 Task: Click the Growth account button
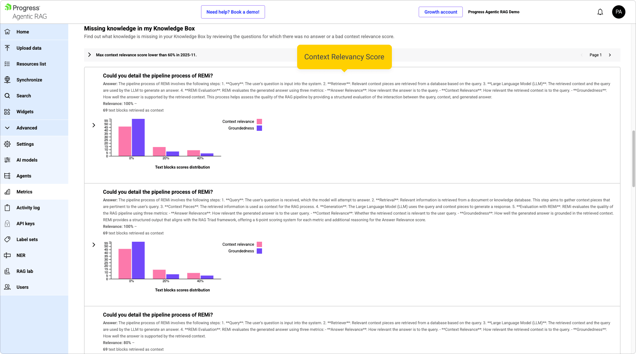(x=441, y=12)
